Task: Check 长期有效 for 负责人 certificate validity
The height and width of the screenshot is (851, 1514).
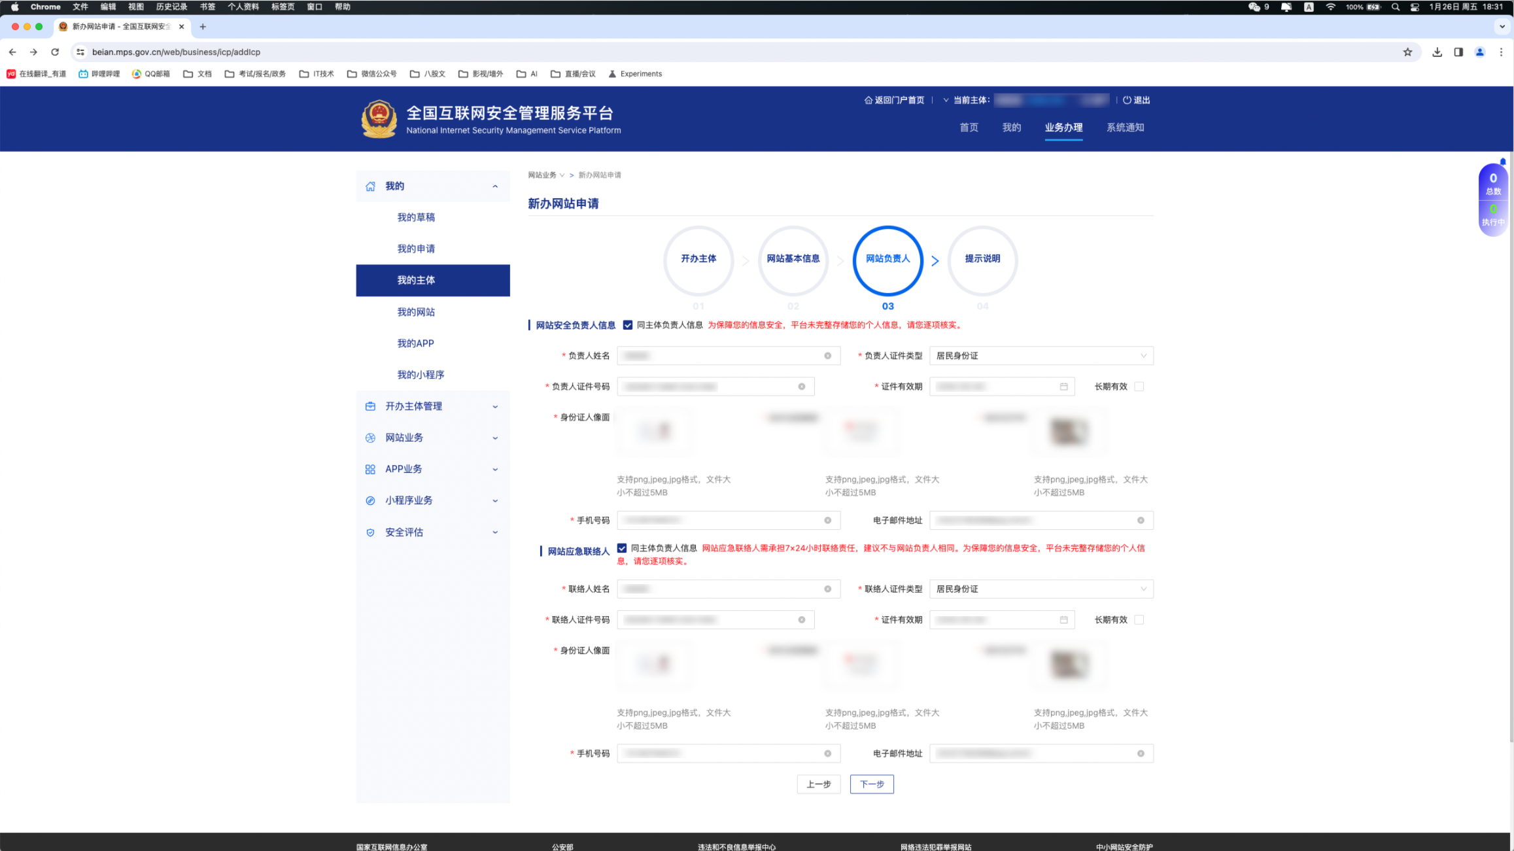Action: pos(1139,387)
